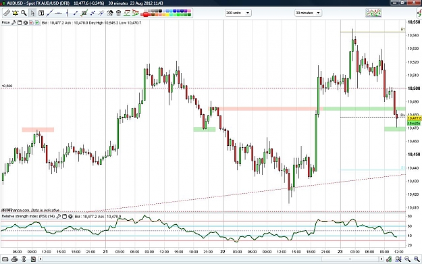Open Price panel wrench settings
Viewport: 422px width, 264px height.
coord(14,22)
